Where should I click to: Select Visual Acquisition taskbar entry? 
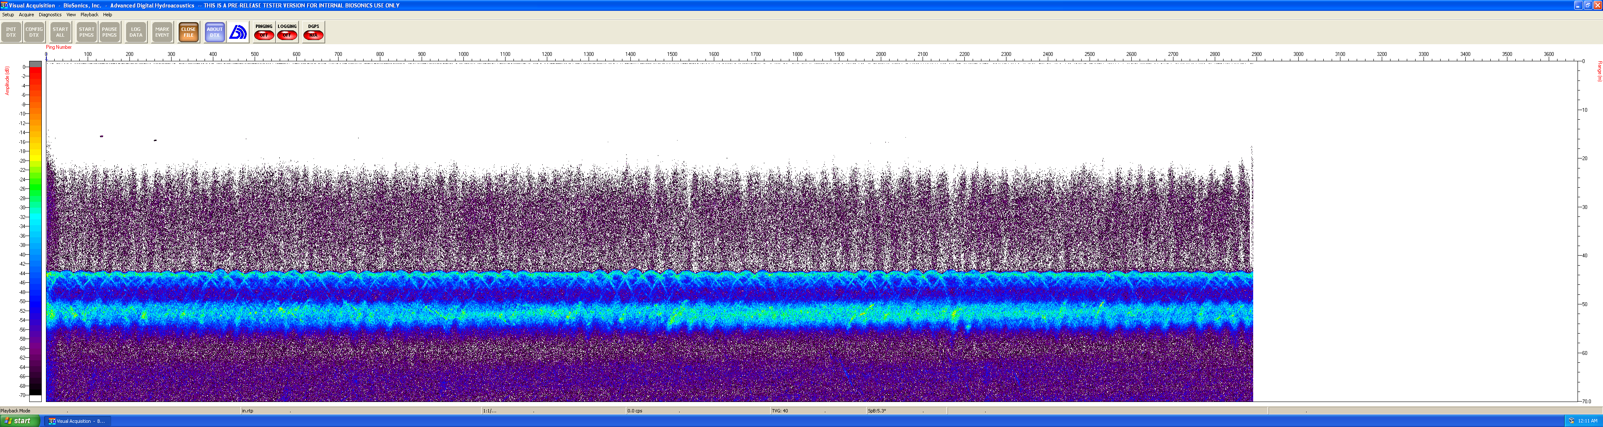point(77,422)
